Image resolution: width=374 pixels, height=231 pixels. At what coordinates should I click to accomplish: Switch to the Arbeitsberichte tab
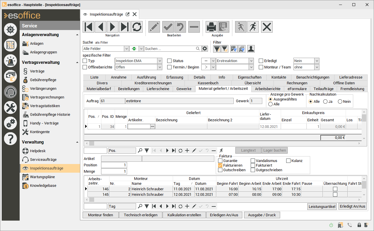tap(267, 89)
